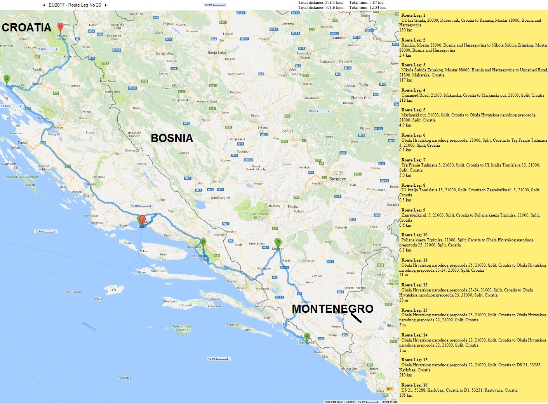The width and height of the screenshot is (548, 404).
Task: Click the total distance 701.6 kms line
Action: tap(342, 7)
